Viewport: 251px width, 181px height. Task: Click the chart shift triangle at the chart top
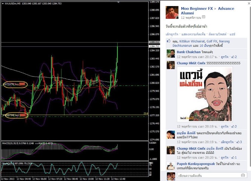(x=119, y=2)
